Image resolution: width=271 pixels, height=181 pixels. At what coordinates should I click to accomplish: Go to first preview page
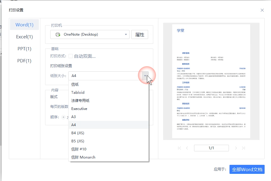click(x=180, y=148)
